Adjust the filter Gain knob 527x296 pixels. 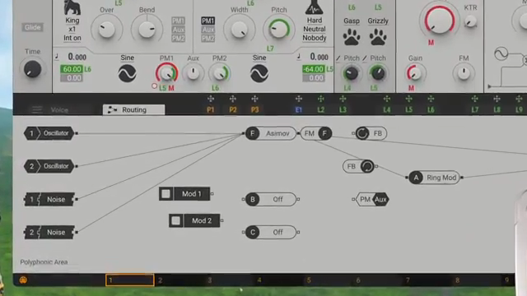(414, 73)
